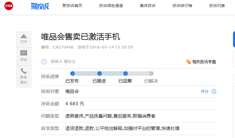Open 投诉排行榜 navigation item
This screenshot has height=138, width=235.
pyautogui.click(x=182, y=6)
